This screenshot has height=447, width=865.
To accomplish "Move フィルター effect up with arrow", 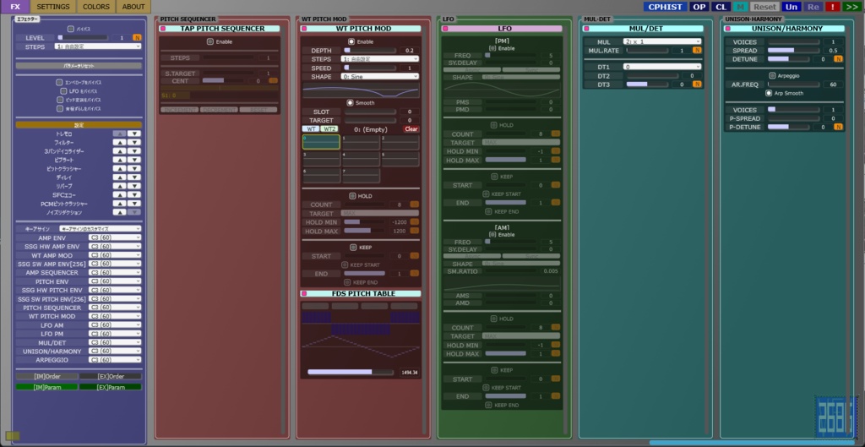I will pyautogui.click(x=119, y=142).
